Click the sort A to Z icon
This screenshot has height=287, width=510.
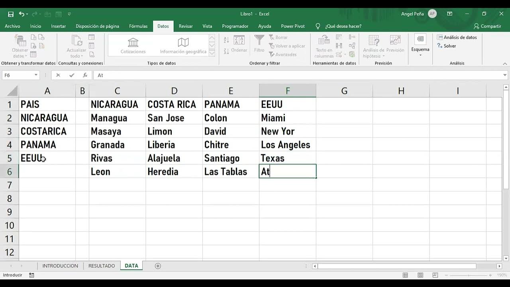[226, 40]
